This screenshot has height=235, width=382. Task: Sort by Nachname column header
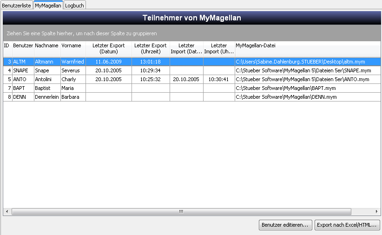pyautogui.click(x=47, y=49)
